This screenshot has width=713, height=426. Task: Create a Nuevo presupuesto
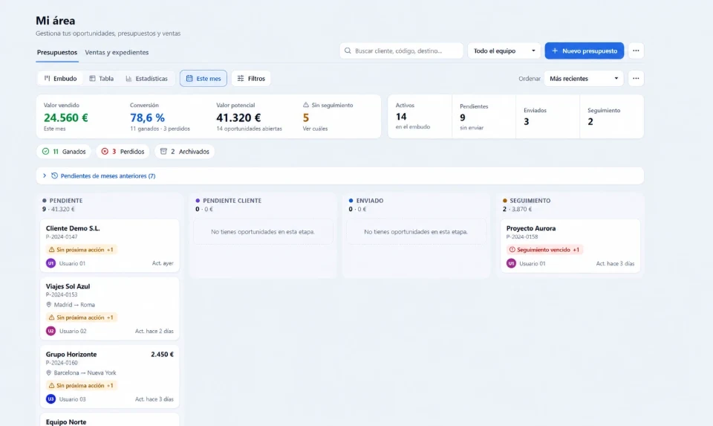point(584,51)
